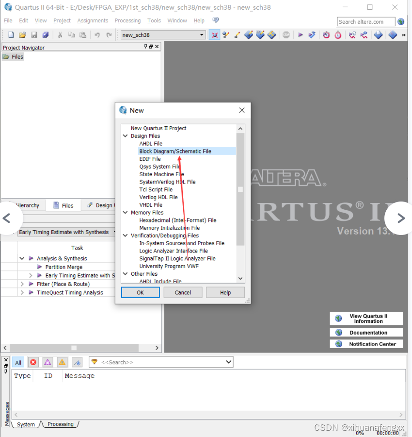Image resolution: width=412 pixels, height=437 pixels.
Task: Click Cancel in the New dialog
Action: point(183,293)
